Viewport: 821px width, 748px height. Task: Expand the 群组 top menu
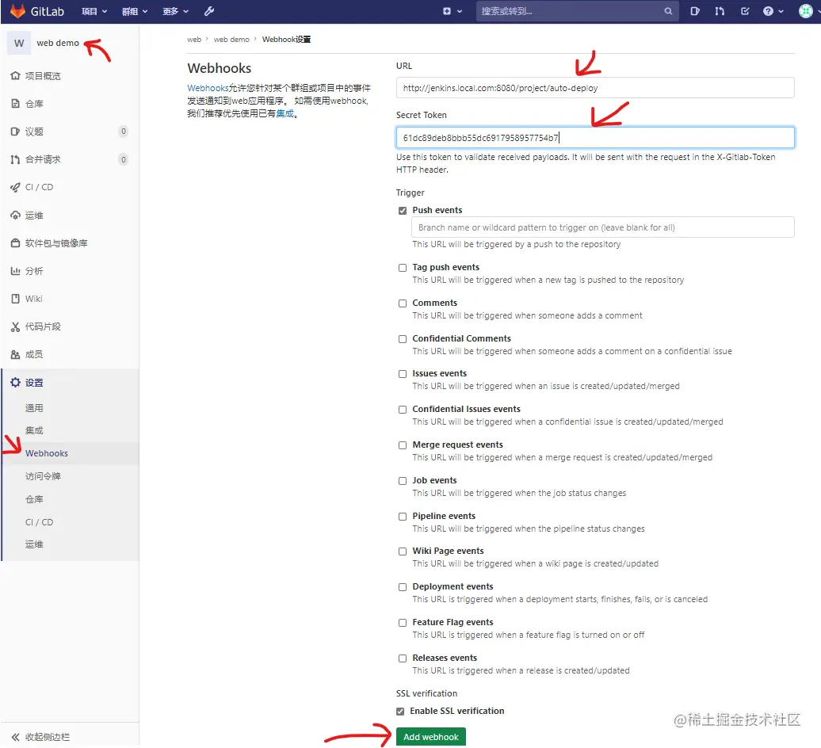pyautogui.click(x=135, y=11)
